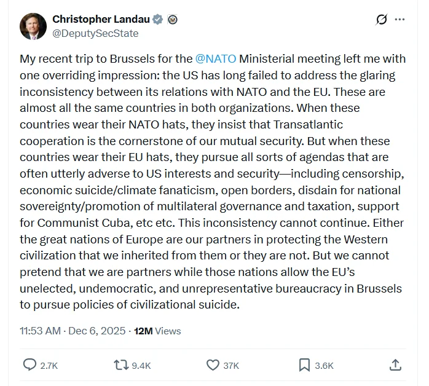Click the 37K likes count
This screenshot has width=429, height=386.
[231, 366]
